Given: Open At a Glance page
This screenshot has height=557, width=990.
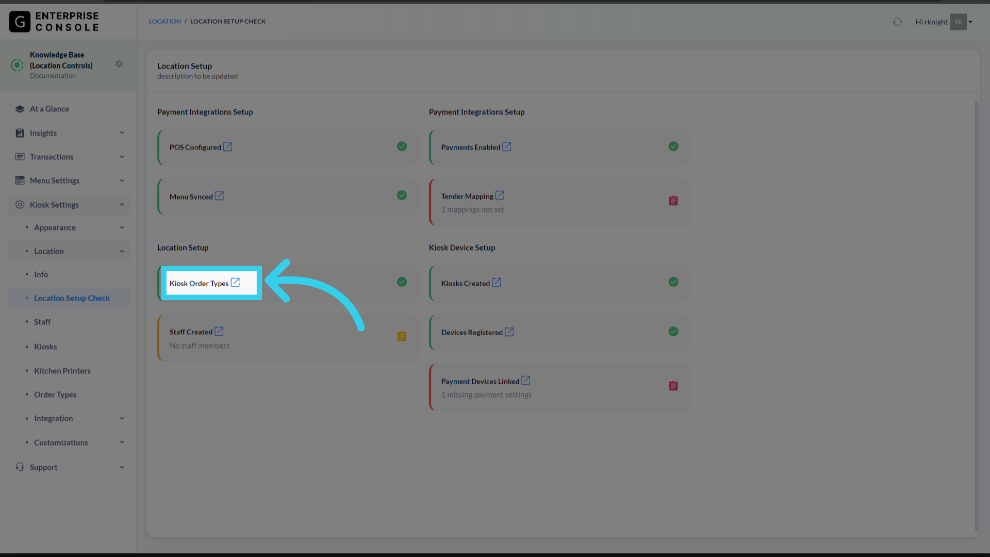Looking at the screenshot, I should pos(49,109).
